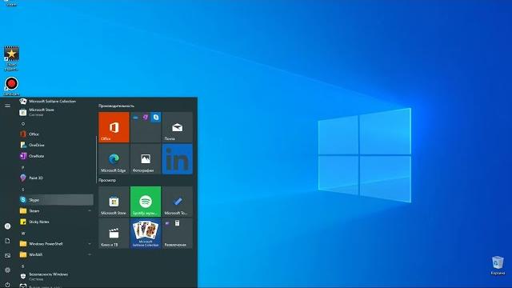This screenshot has width=512, height=288.
Task: Expand the Windows PowerShell folder
Action: click(x=56, y=243)
